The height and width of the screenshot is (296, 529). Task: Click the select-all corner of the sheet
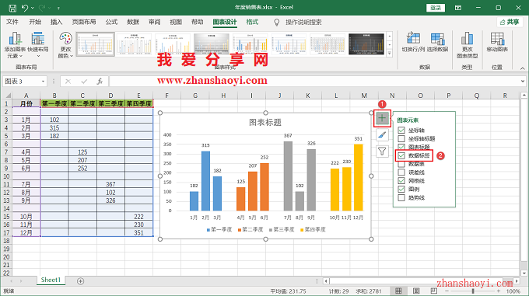coord(8,96)
